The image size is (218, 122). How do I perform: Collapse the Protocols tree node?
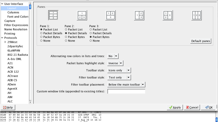2,38
